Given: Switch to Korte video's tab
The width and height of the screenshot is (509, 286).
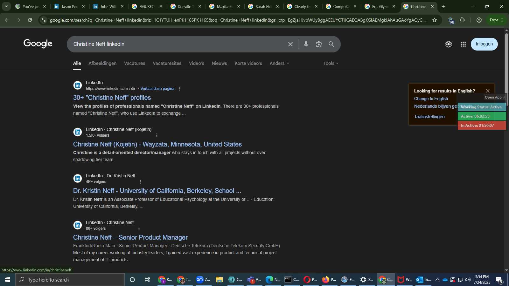Looking at the screenshot, I should (248, 63).
